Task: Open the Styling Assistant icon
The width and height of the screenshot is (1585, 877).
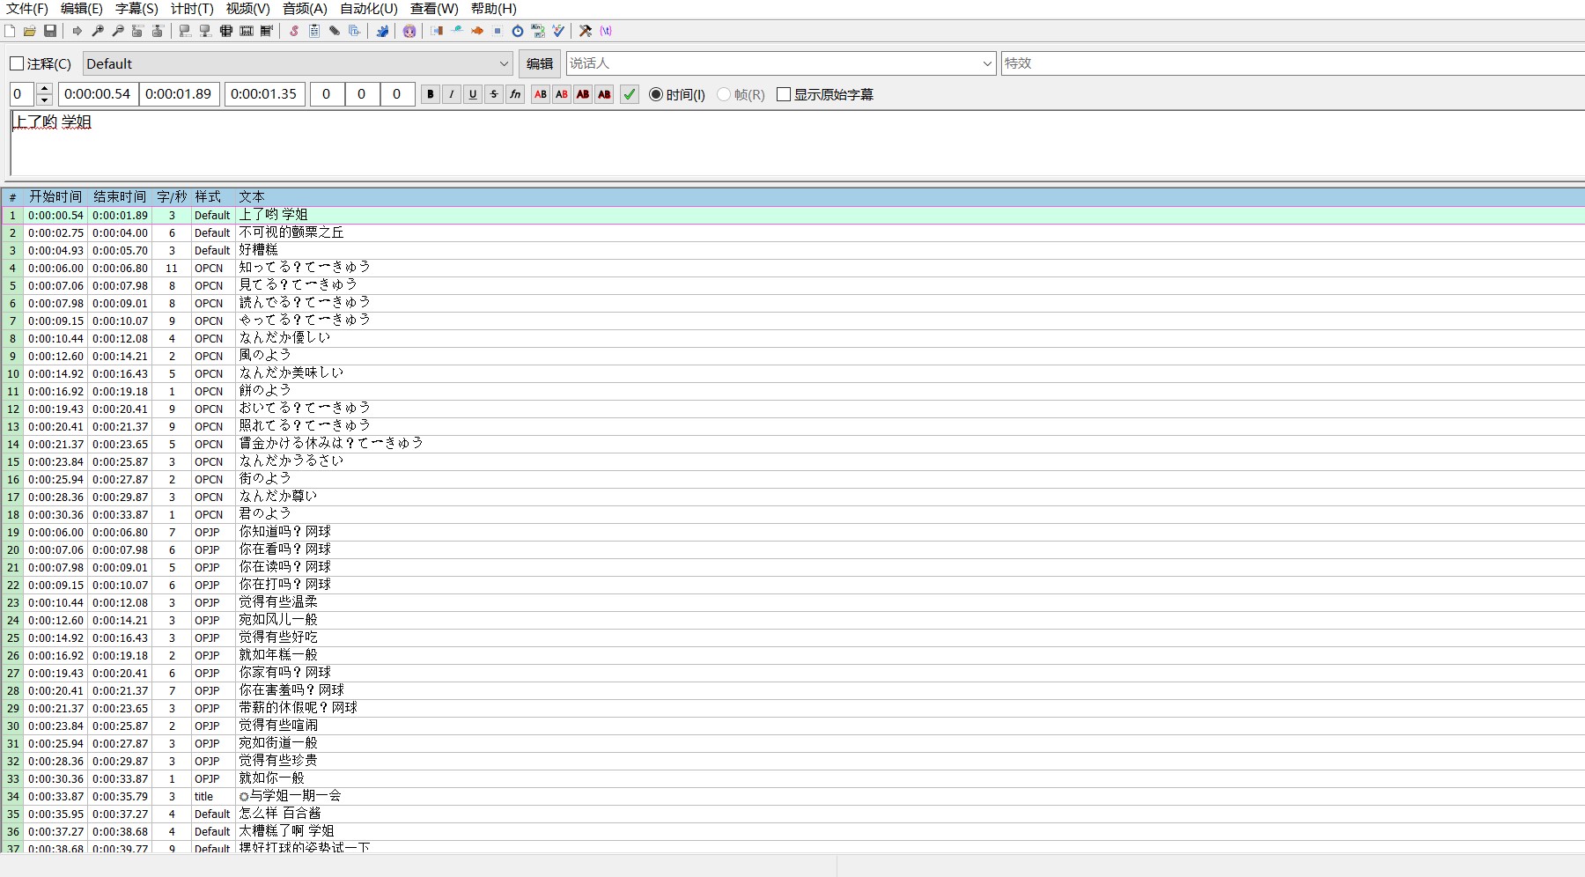Action: click(457, 31)
